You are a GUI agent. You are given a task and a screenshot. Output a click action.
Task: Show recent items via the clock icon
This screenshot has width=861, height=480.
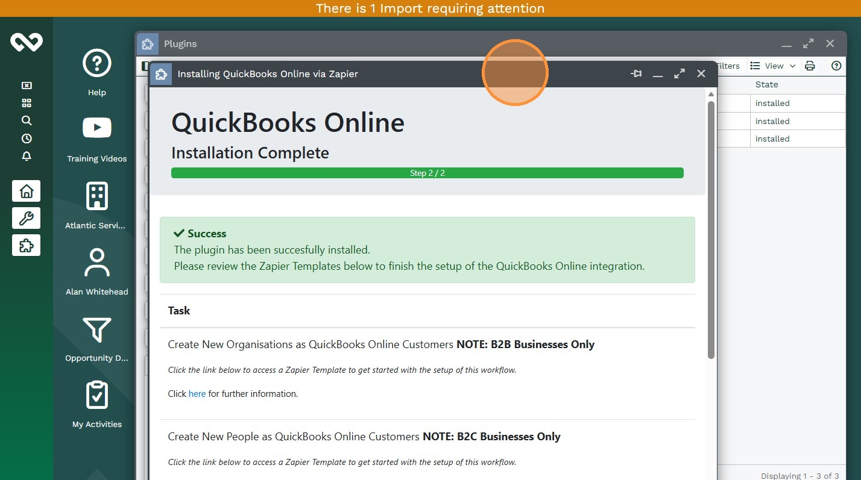[x=27, y=139]
